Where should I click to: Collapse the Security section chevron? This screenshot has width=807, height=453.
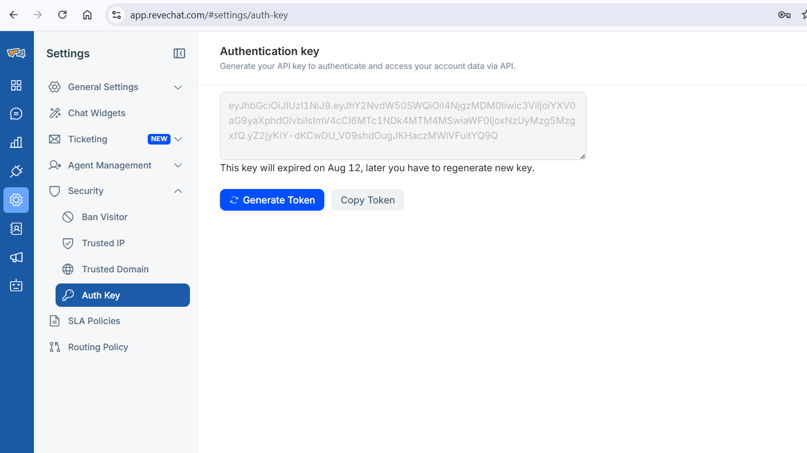[178, 191]
